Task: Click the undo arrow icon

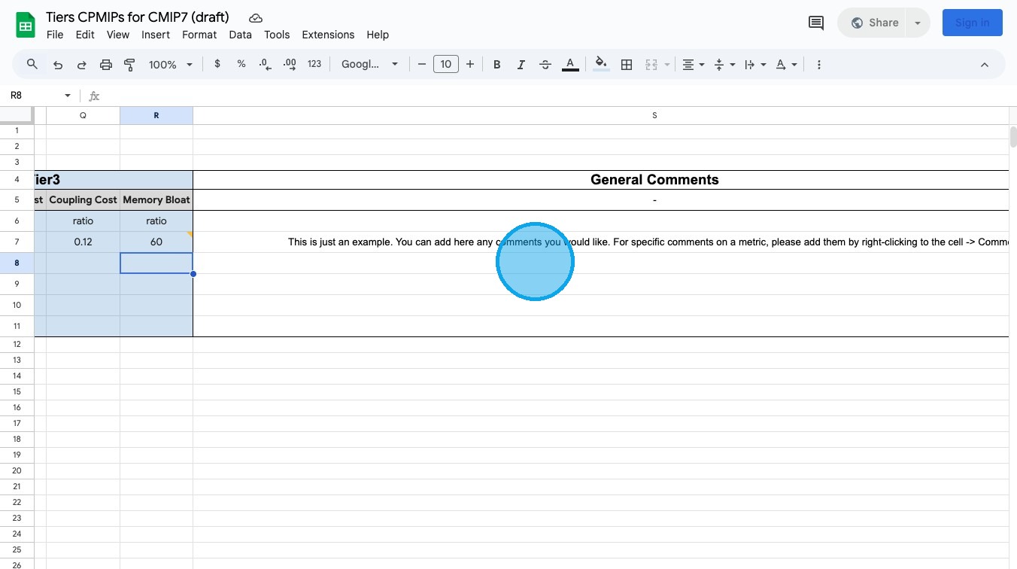Action: tap(58, 65)
